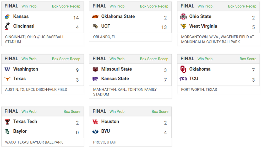Click the Oklahoma Sooners team logo
This screenshot has height=148, width=262.
coord(183,69)
